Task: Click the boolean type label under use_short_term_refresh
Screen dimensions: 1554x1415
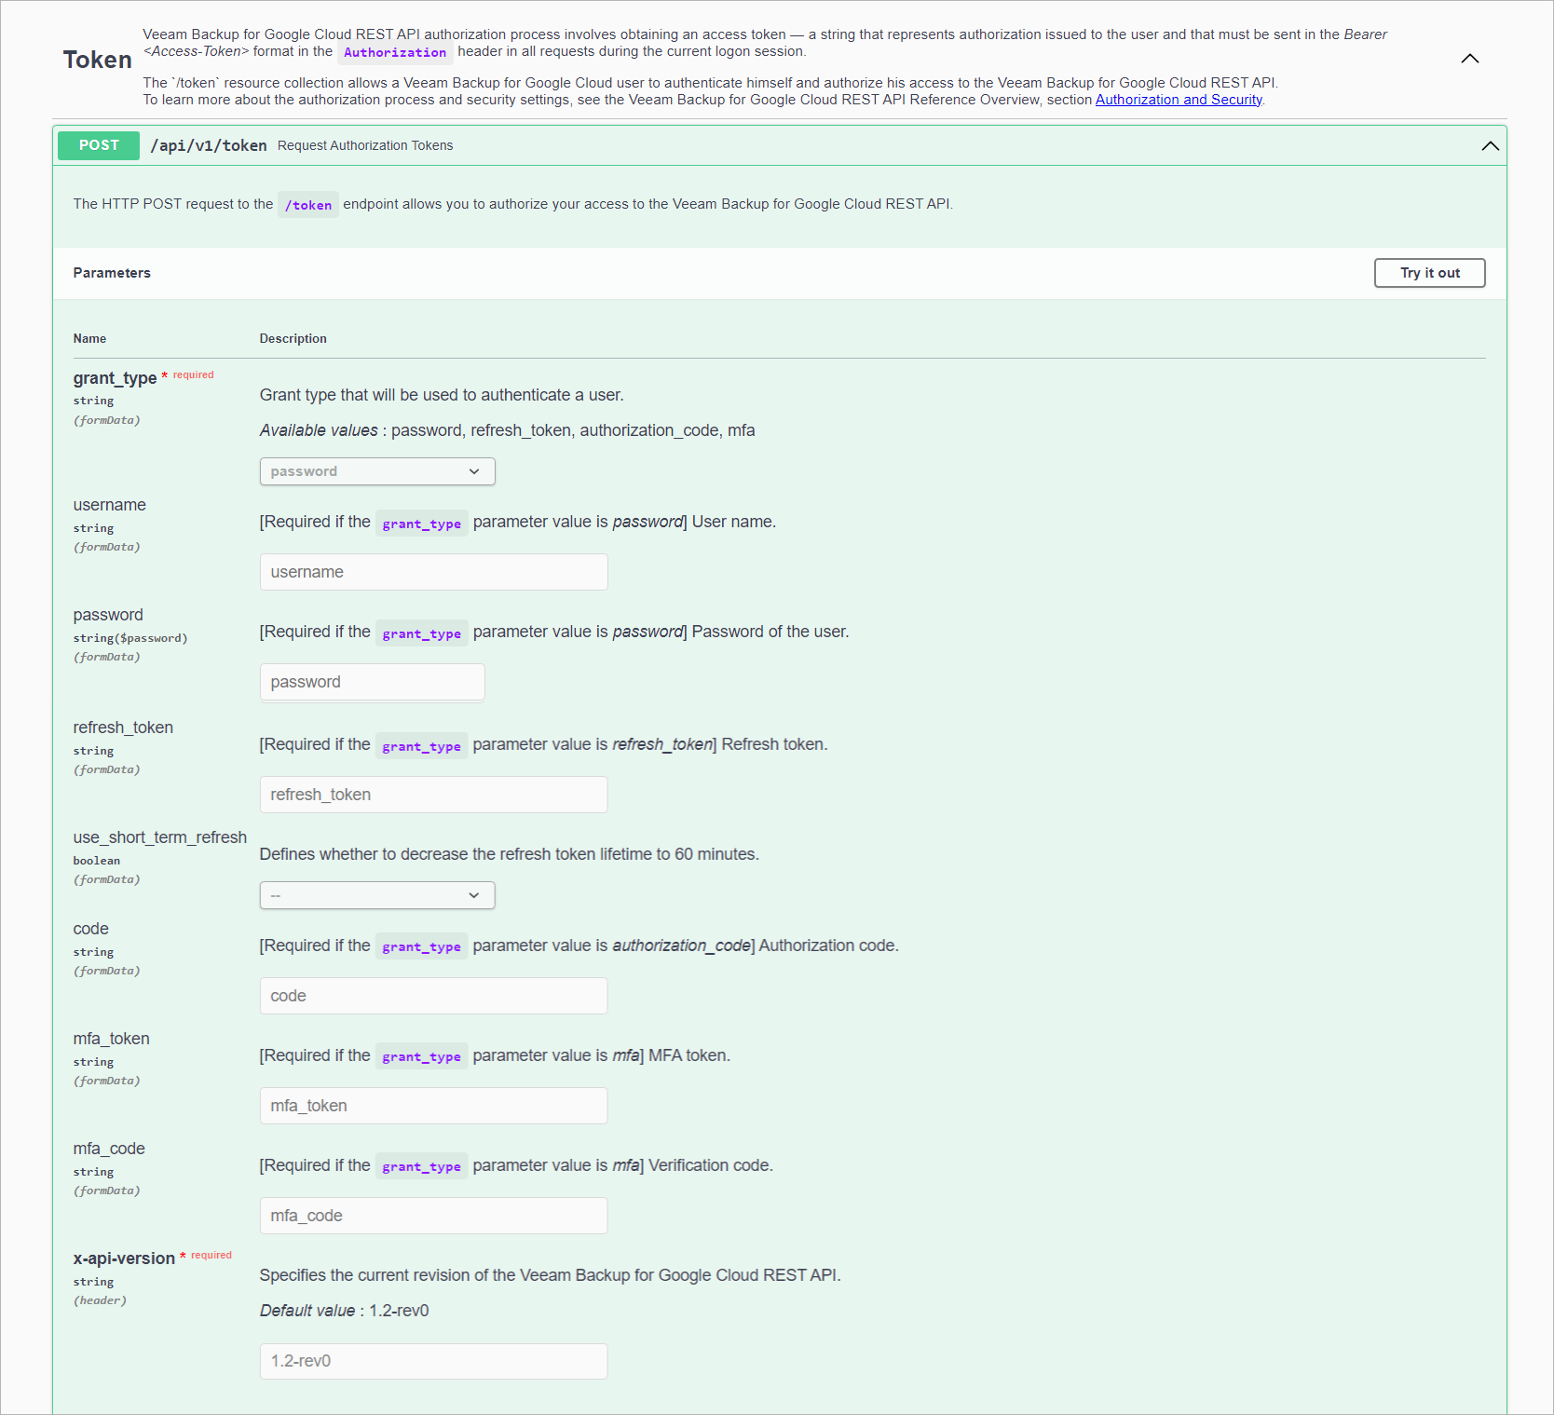Action: coord(97,861)
